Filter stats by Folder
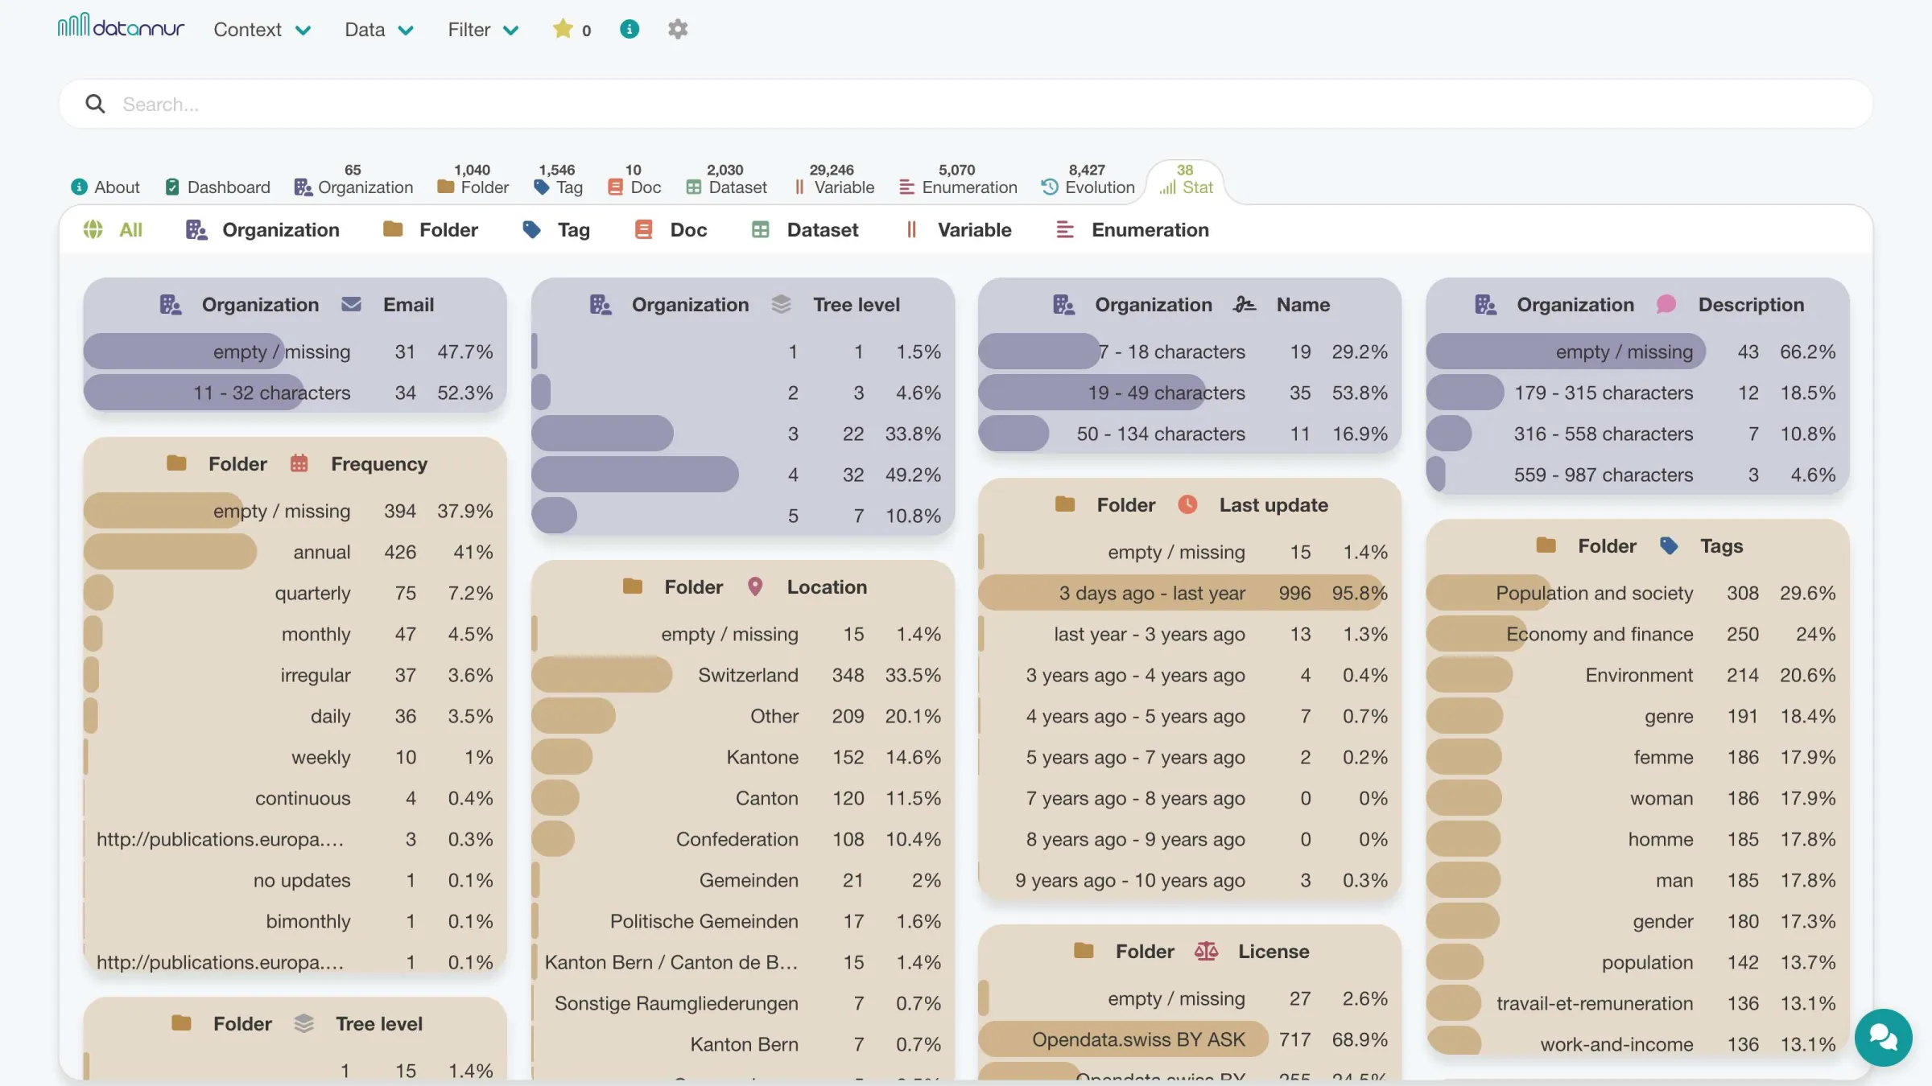 tap(431, 230)
